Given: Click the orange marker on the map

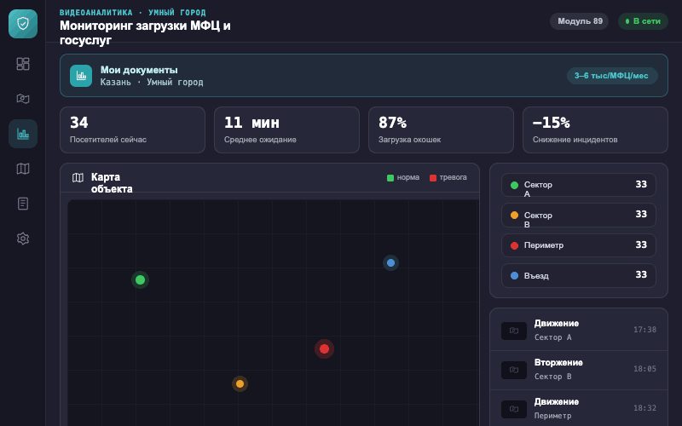Looking at the screenshot, I should pos(240,384).
